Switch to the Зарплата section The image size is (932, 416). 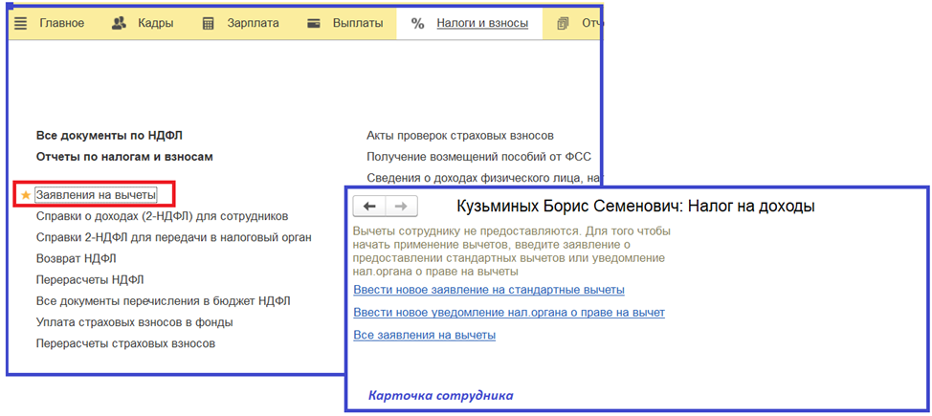click(x=253, y=24)
